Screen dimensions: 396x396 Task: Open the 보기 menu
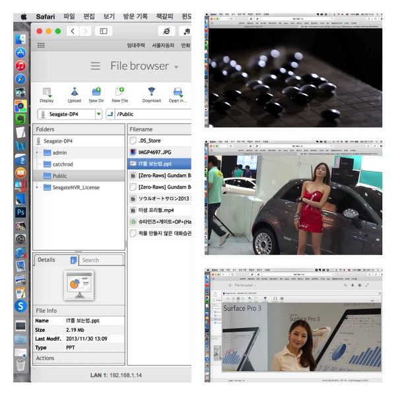[x=109, y=16]
